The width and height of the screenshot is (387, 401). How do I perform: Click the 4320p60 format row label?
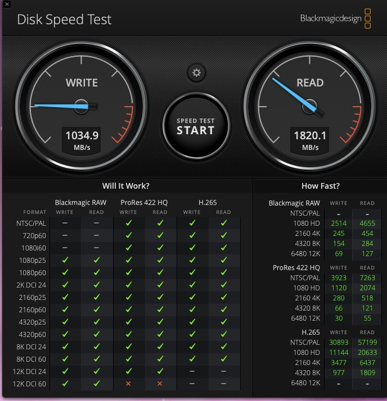(33, 335)
